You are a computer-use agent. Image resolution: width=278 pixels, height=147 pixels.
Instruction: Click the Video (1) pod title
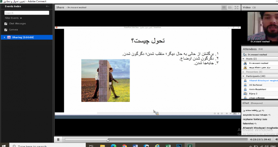(249, 7)
